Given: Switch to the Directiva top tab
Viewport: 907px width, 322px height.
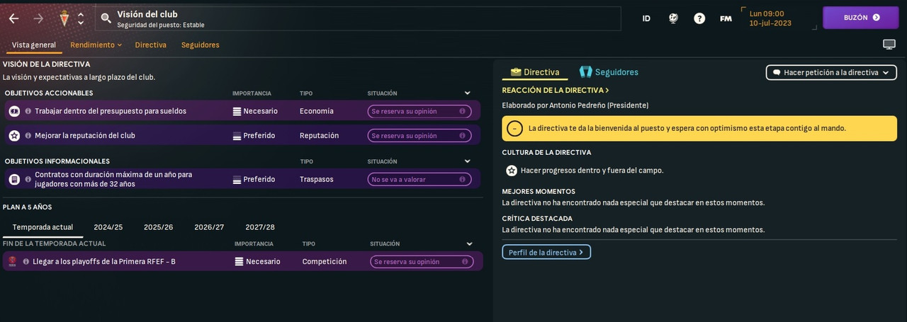Looking at the screenshot, I should pyautogui.click(x=151, y=45).
